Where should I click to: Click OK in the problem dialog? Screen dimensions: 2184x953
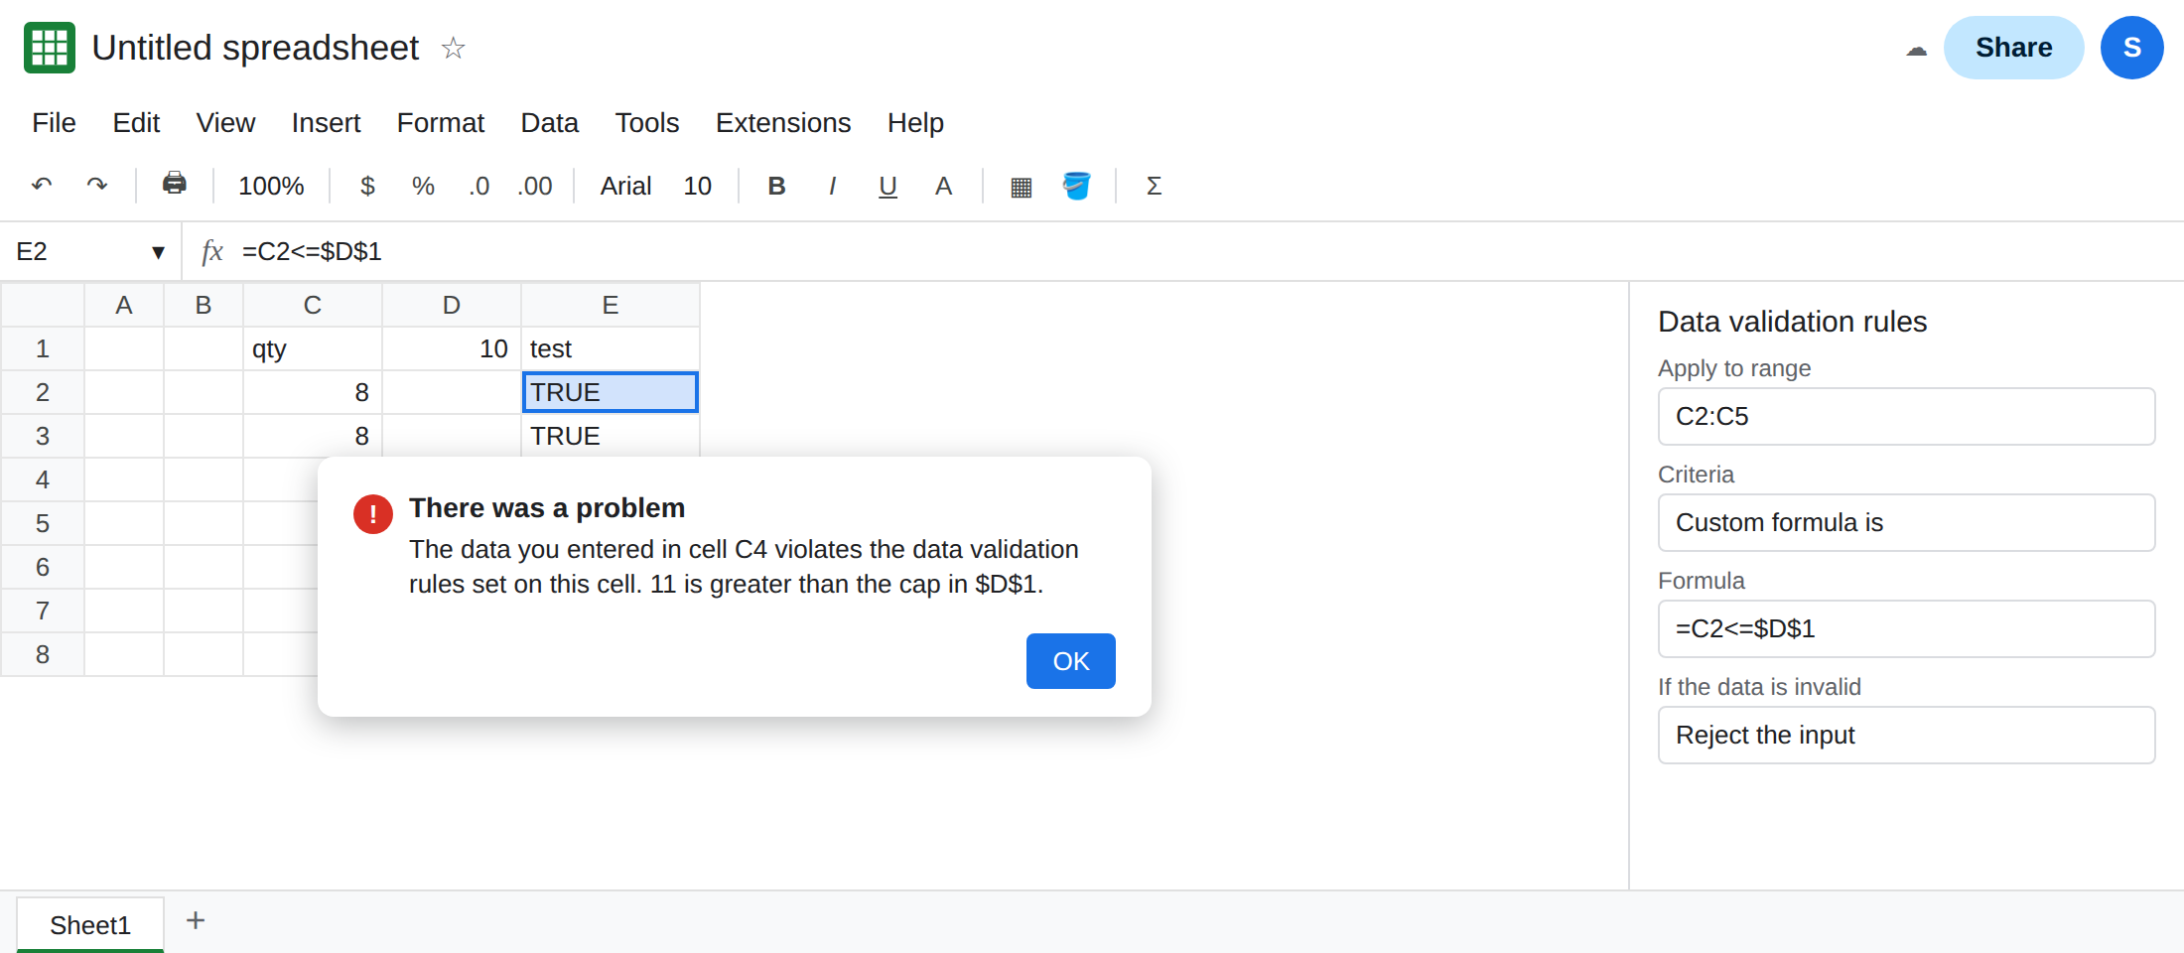(1071, 661)
